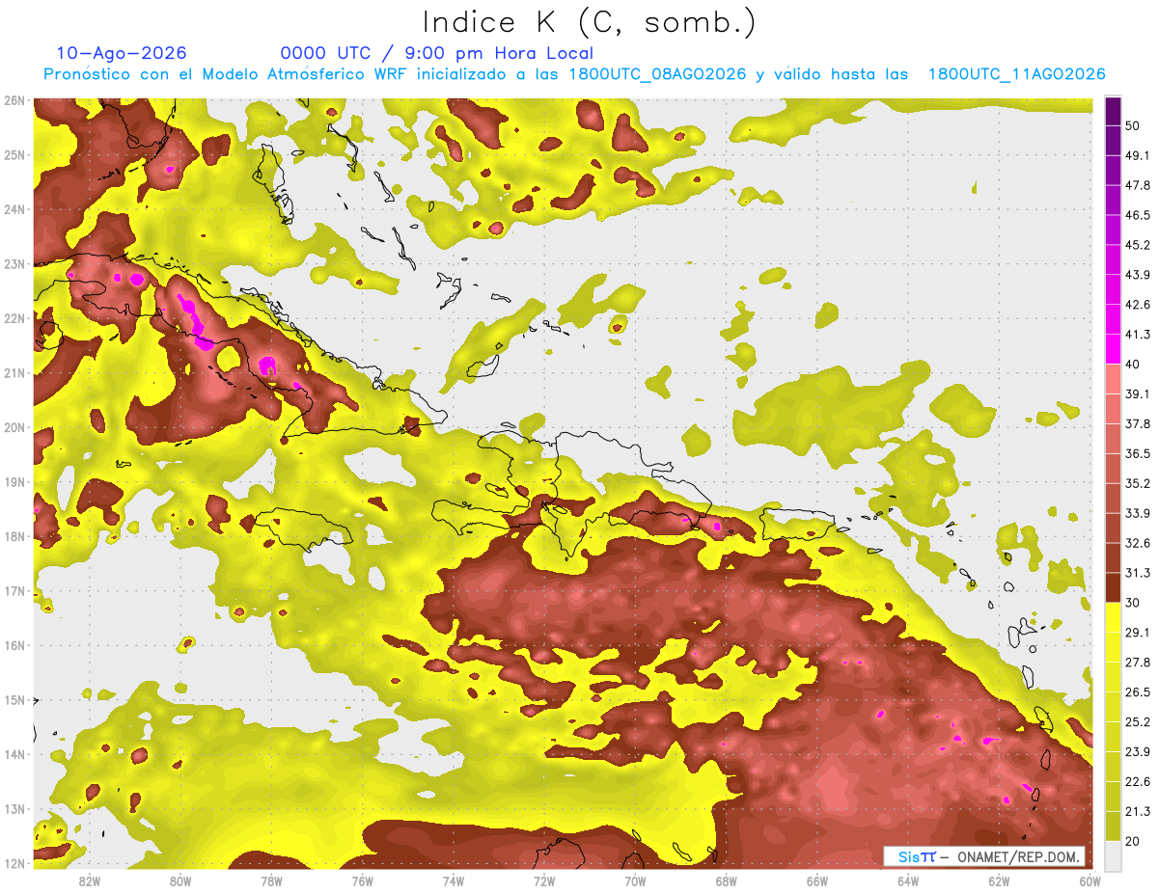
Task: Click the "23N" latitude axis label
Action: [14, 264]
